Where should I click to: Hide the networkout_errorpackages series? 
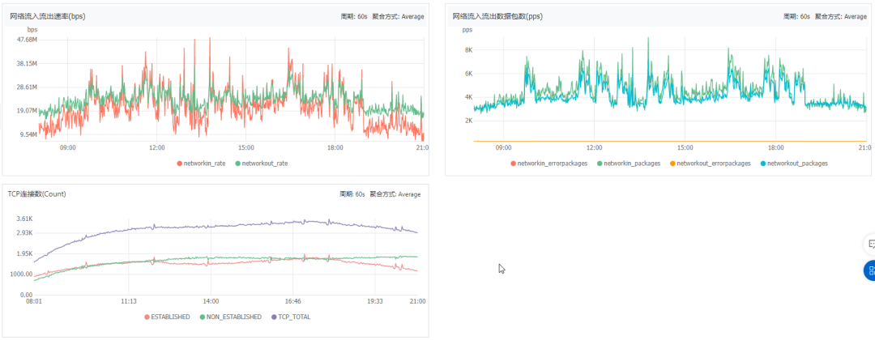click(x=711, y=163)
